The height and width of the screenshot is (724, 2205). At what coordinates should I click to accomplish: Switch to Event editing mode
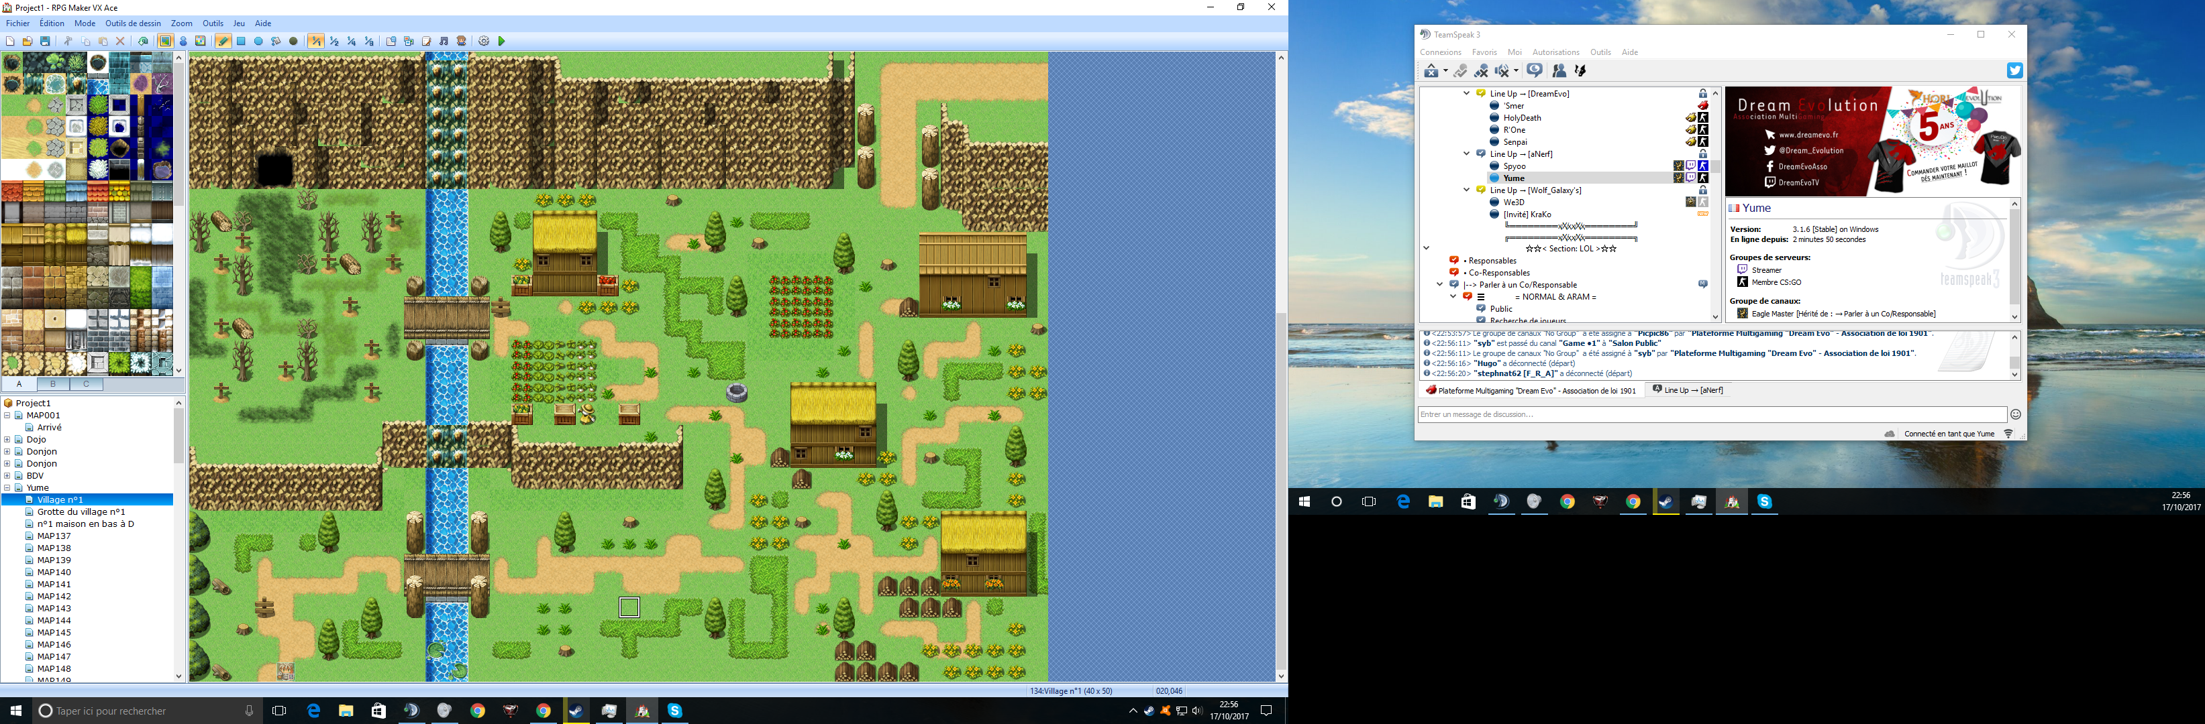[183, 41]
